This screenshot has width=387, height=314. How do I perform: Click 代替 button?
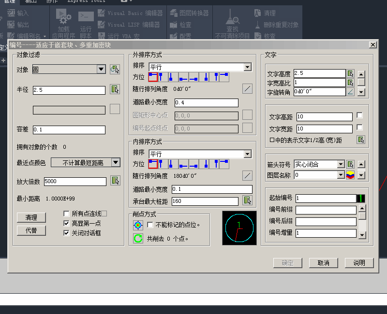[31, 230]
